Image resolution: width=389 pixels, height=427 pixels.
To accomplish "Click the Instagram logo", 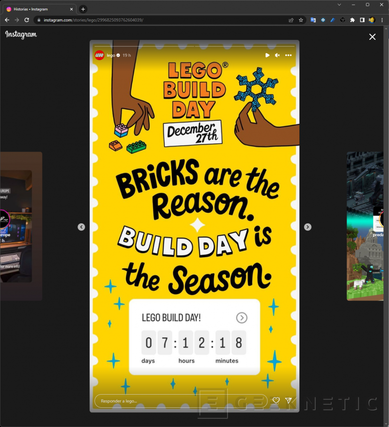I will [x=21, y=35].
